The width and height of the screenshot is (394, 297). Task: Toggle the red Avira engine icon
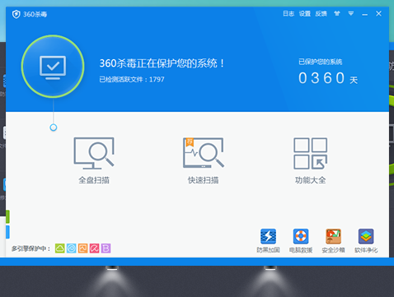pyautogui.click(x=94, y=248)
